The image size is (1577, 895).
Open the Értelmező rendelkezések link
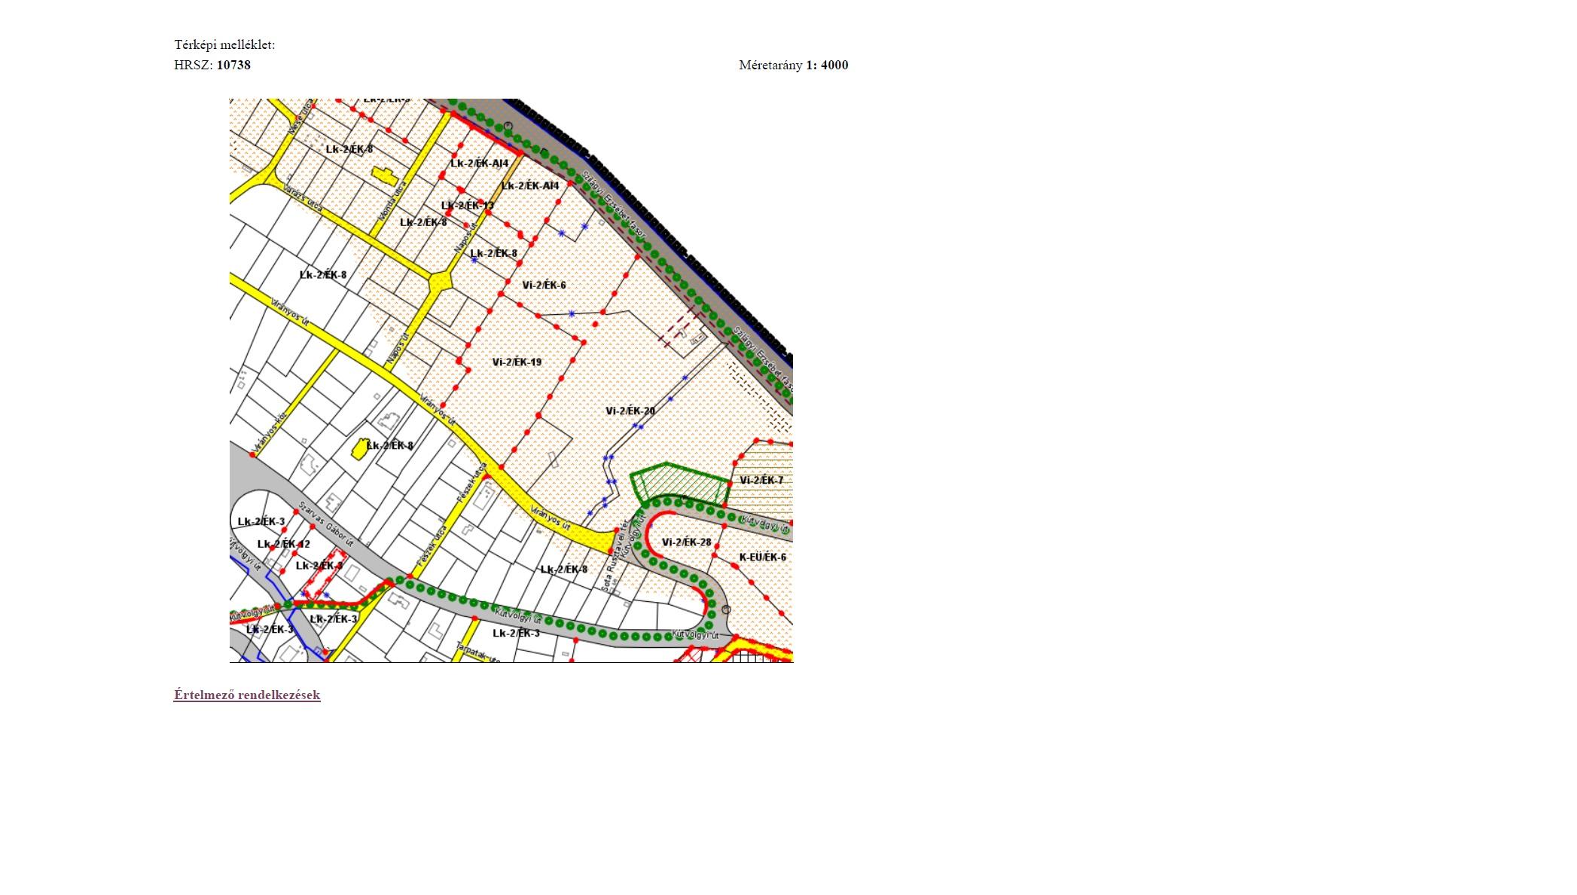[x=247, y=695]
